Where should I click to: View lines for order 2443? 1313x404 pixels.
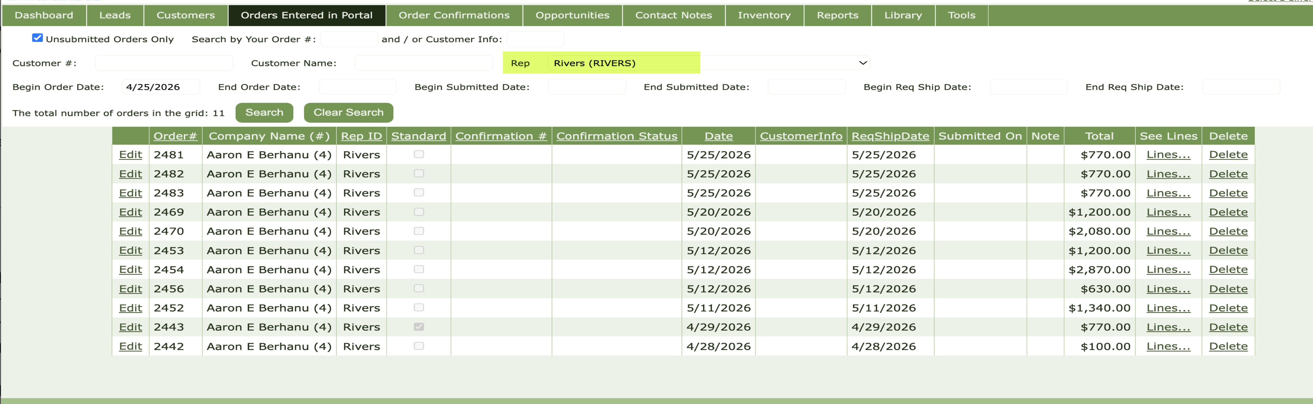pos(1168,327)
